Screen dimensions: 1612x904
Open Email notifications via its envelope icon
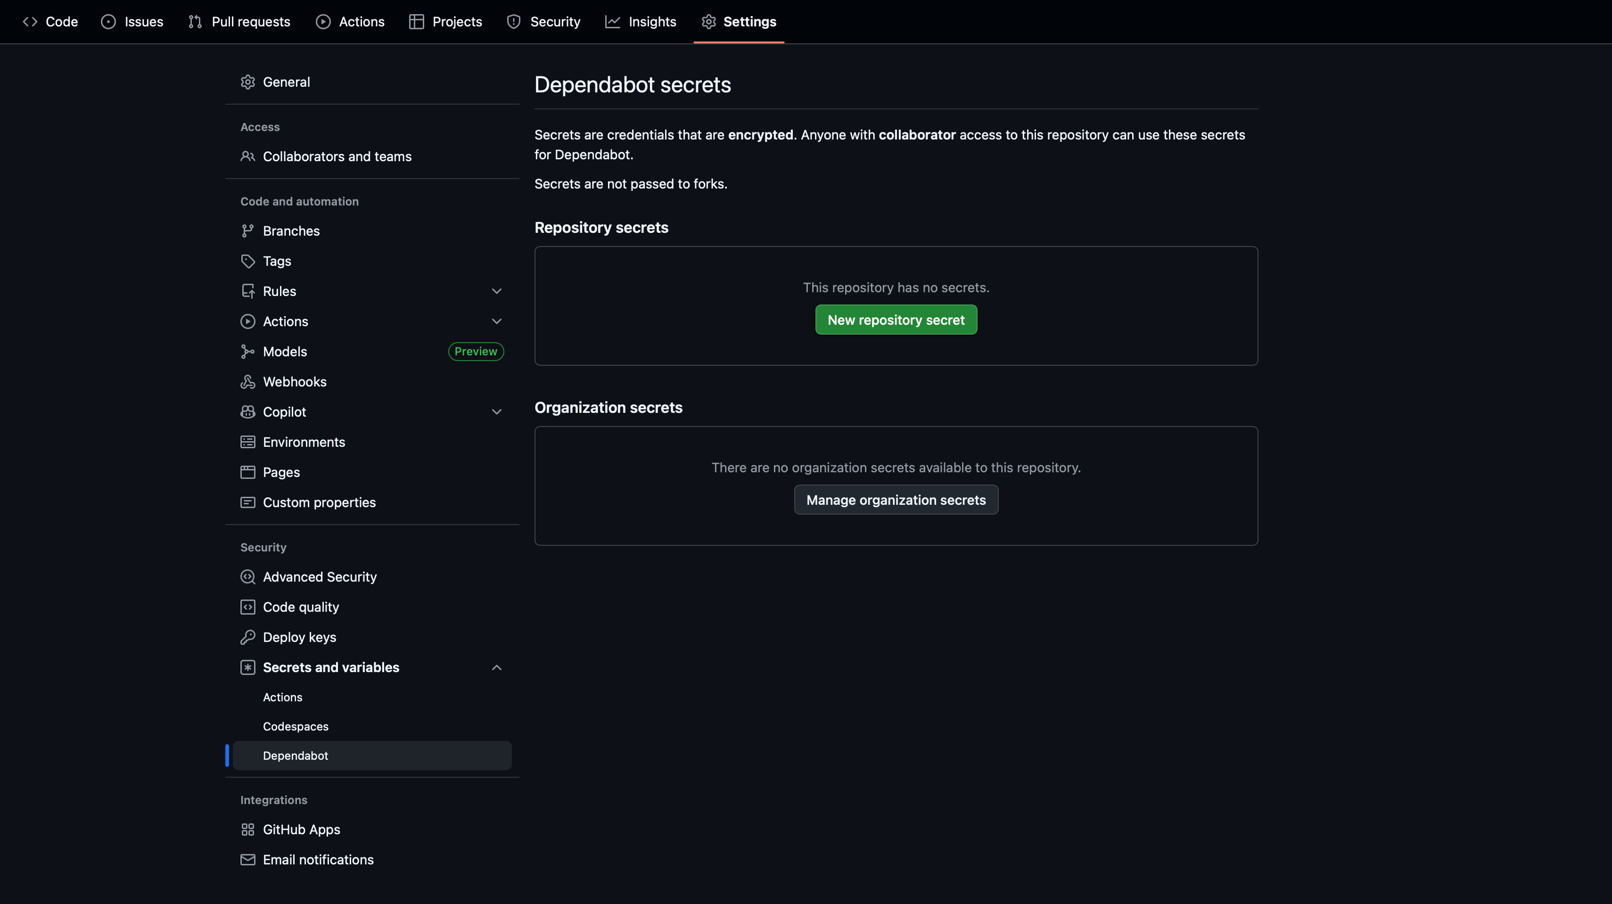[248, 860]
